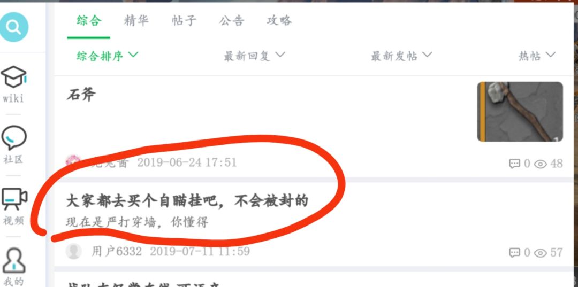Open the wiki graduation cap icon
This screenshot has width=578, height=287.
point(13,77)
